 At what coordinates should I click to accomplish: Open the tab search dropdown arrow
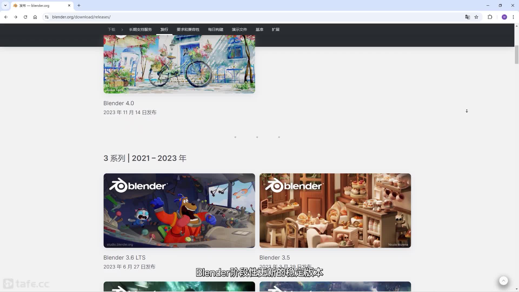(x=5, y=5)
